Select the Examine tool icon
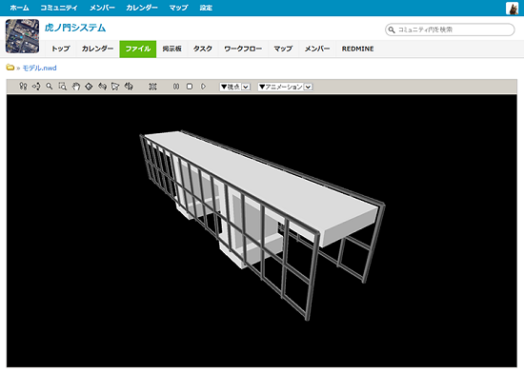Screen dimensions: 524x373 click(102, 87)
